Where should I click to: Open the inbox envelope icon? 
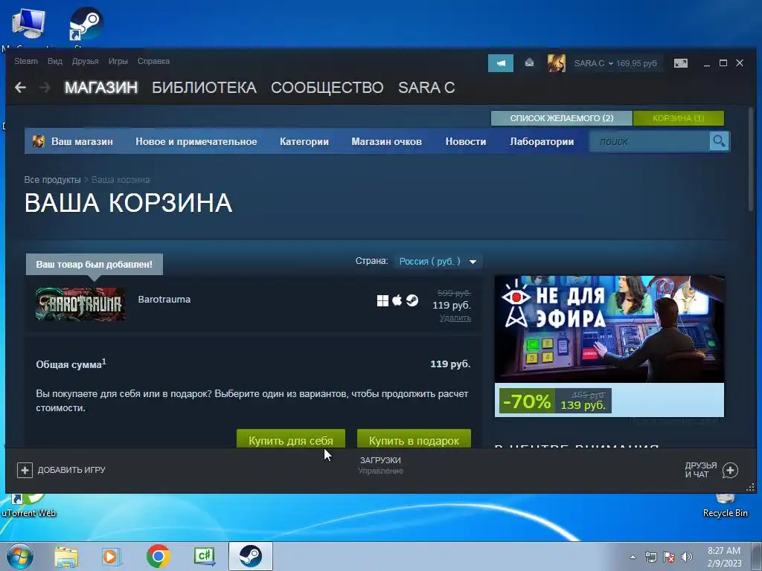tap(530, 62)
